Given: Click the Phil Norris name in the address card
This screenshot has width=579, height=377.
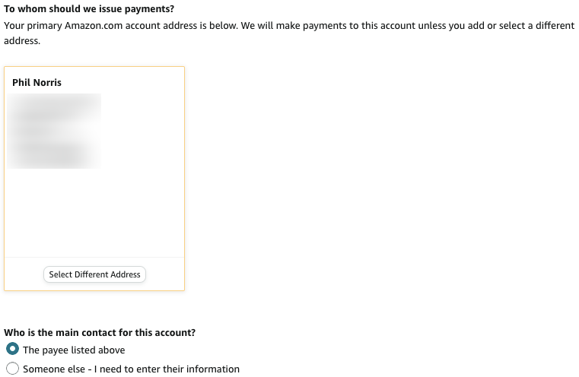Looking at the screenshot, I should click(x=37, y=82).
